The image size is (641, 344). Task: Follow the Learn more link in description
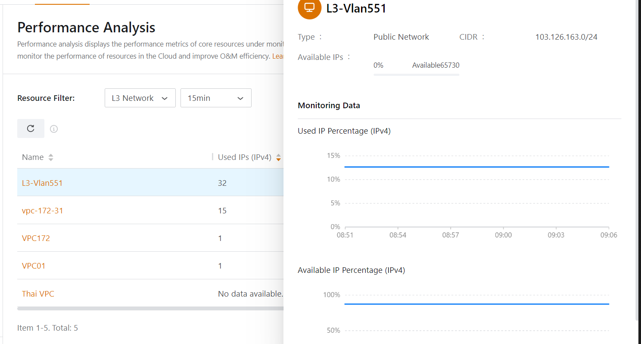(x=278, y=56)
